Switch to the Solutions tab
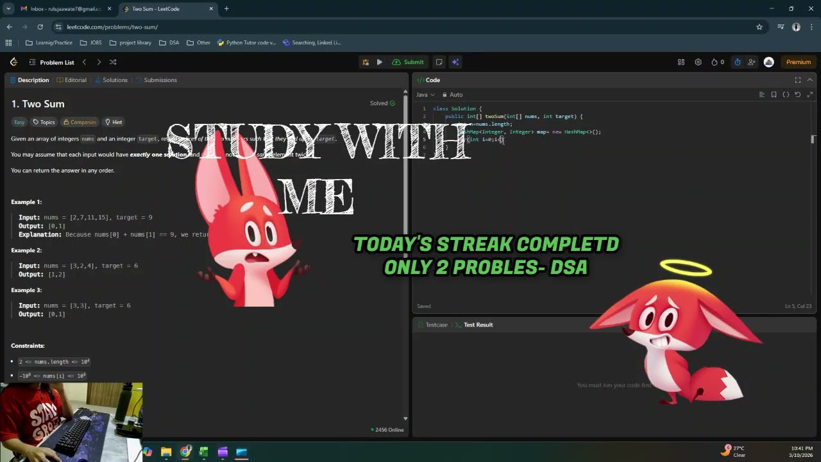 click(x=111, y=80)
